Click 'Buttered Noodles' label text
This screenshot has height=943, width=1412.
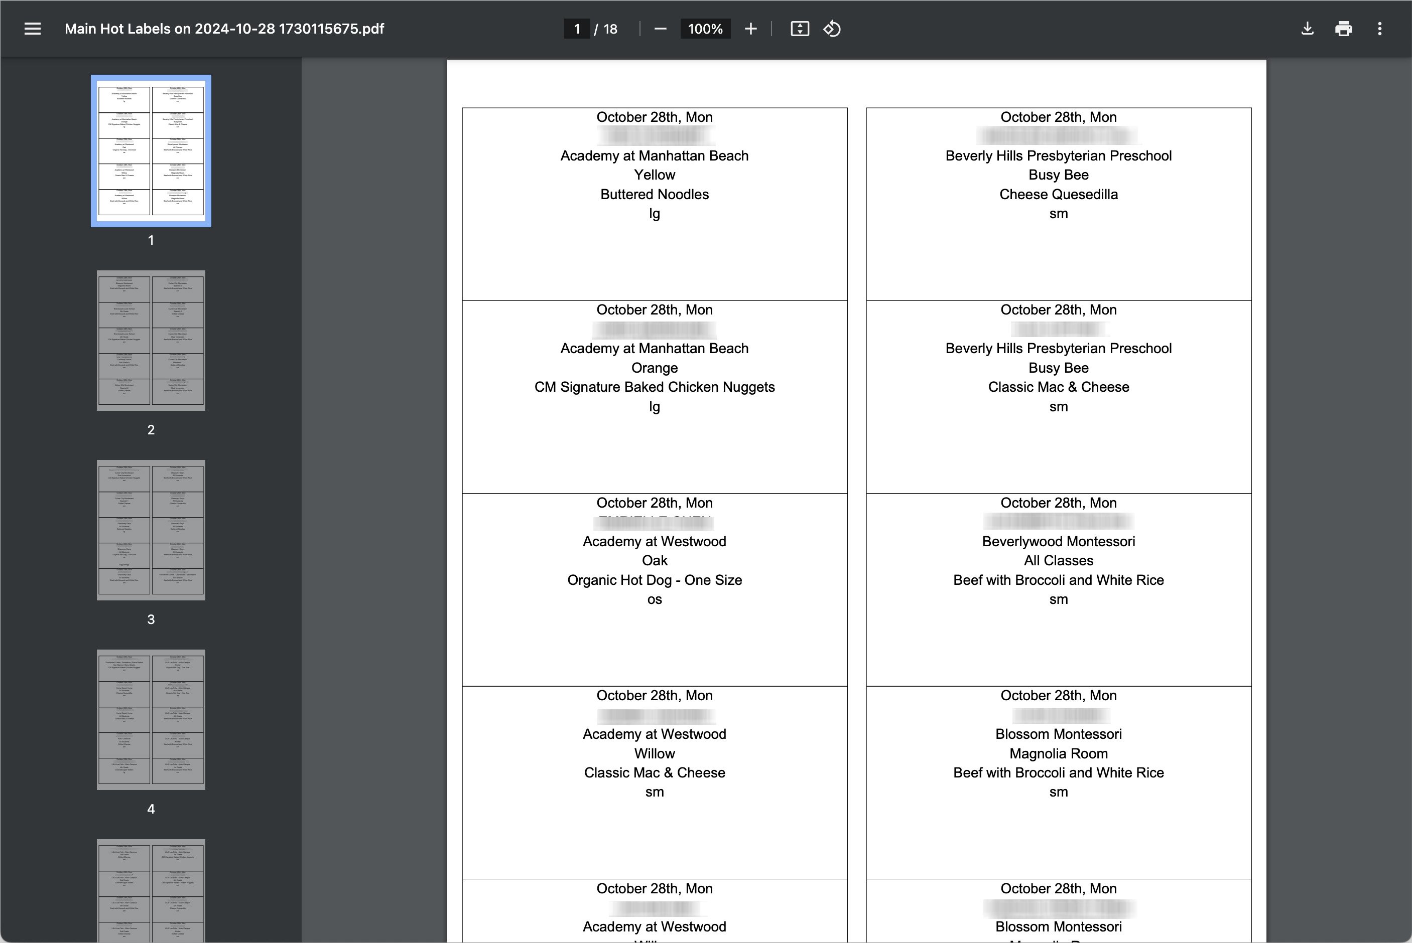click(x=654, y=194)
